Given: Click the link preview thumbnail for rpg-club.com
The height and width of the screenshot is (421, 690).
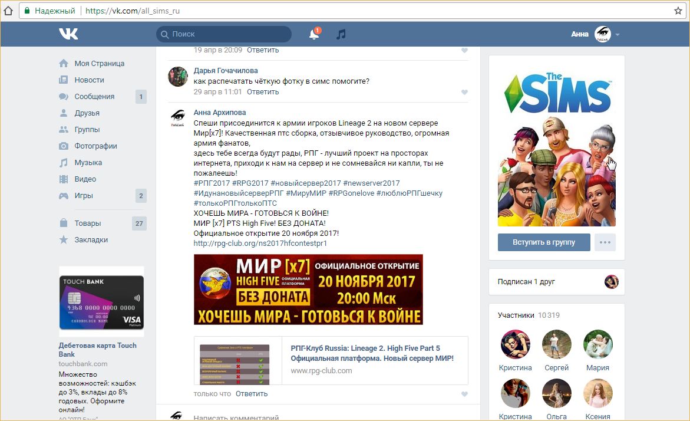Looking at the screenshot, I should click(x=238, y=361).
